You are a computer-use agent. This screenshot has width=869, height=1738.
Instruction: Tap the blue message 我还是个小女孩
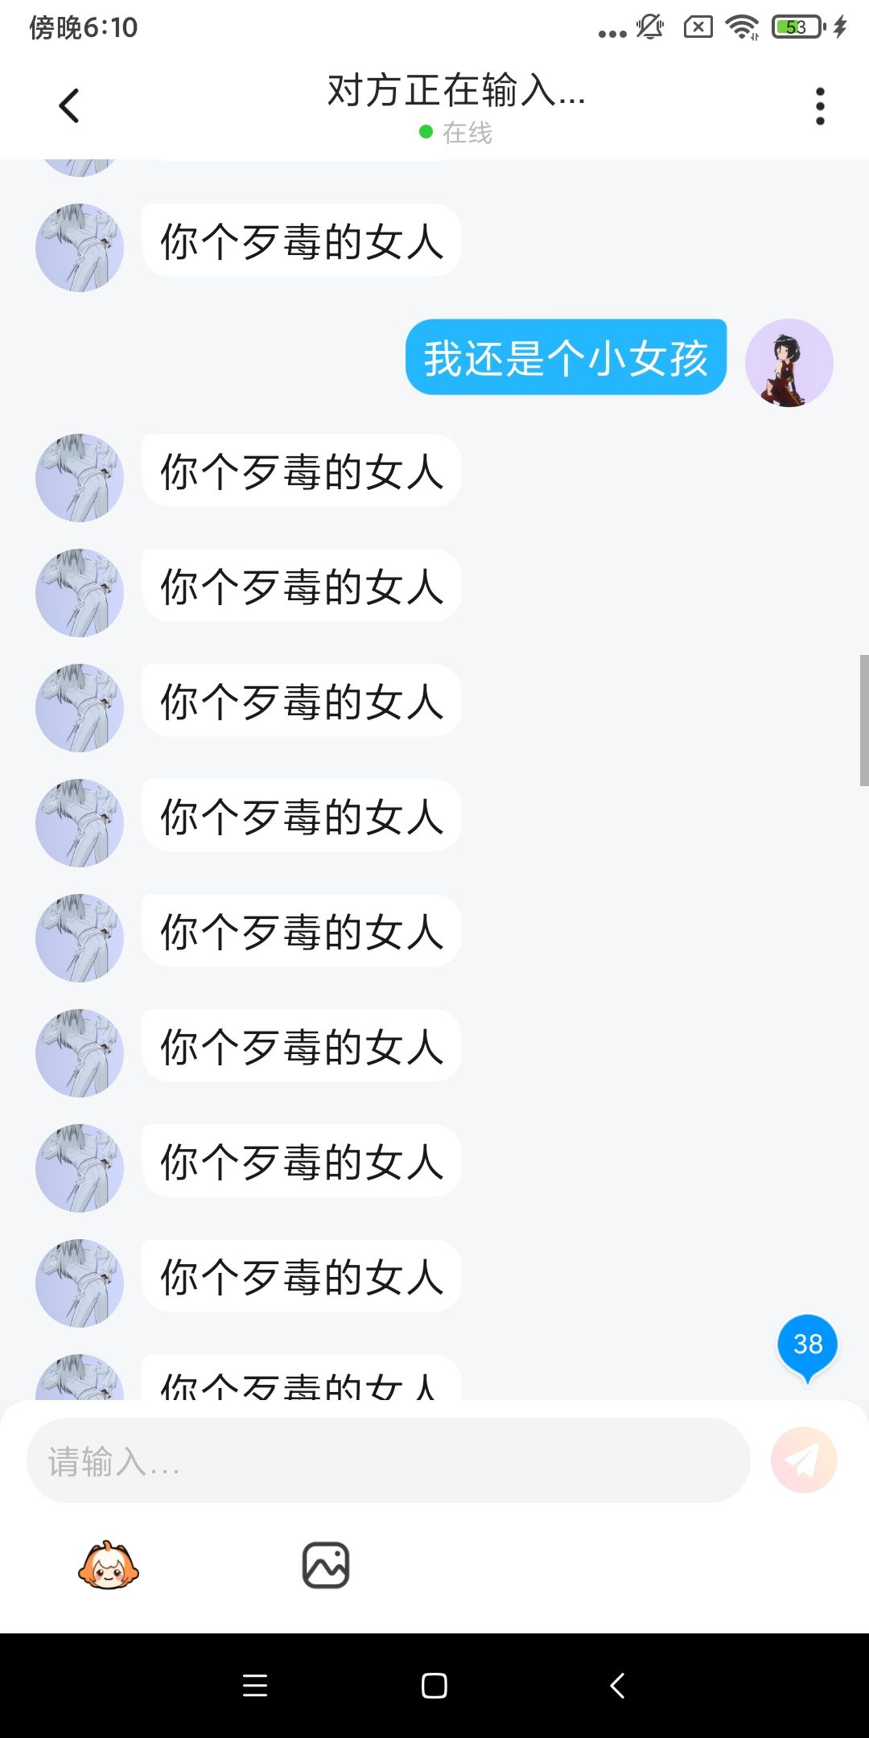566,357
